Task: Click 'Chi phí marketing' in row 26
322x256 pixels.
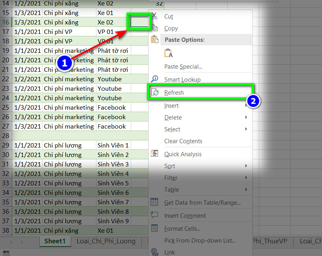Action: tap(69, 117)
